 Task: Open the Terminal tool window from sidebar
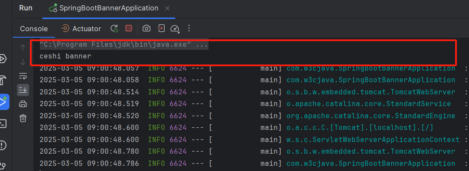pyautogui.click(x=3, y=123)
